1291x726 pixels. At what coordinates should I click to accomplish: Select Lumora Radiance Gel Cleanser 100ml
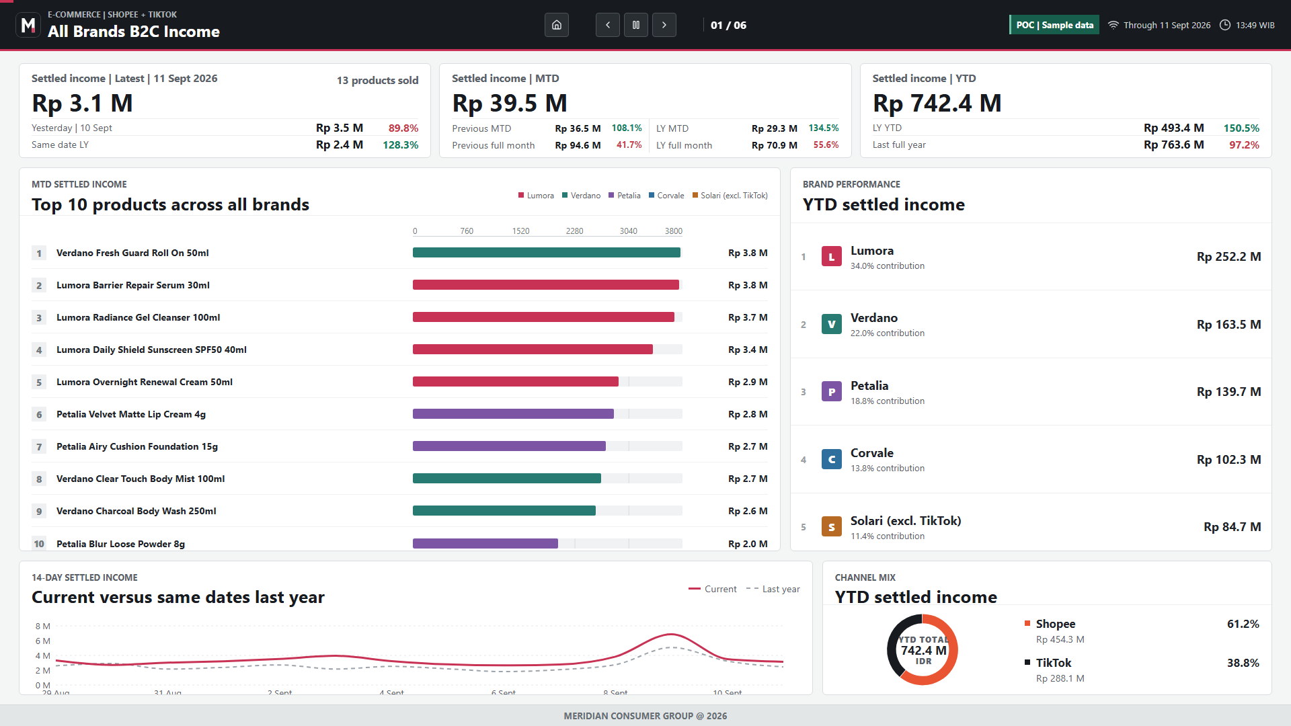[399, 317]
